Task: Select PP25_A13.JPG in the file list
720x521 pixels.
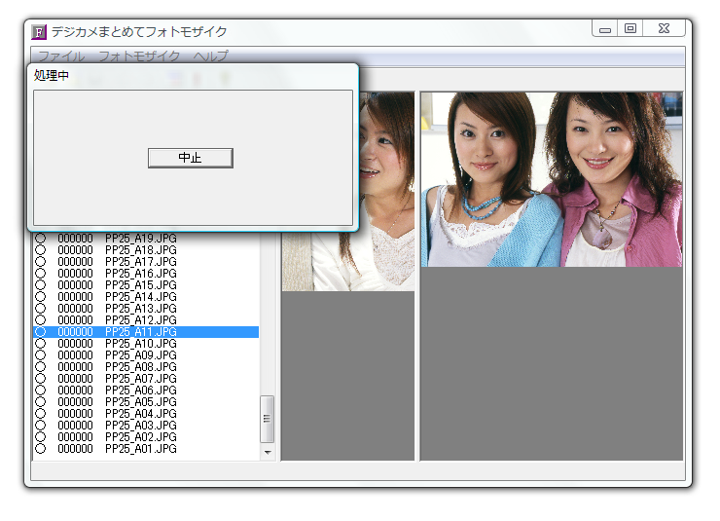Action: 140,309
